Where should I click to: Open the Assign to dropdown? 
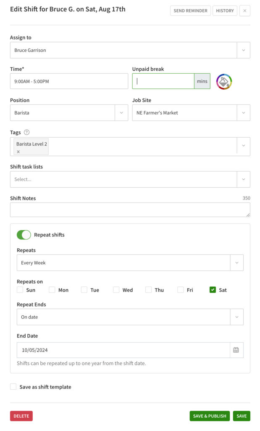pyautogui.click(x=243, y=50)
